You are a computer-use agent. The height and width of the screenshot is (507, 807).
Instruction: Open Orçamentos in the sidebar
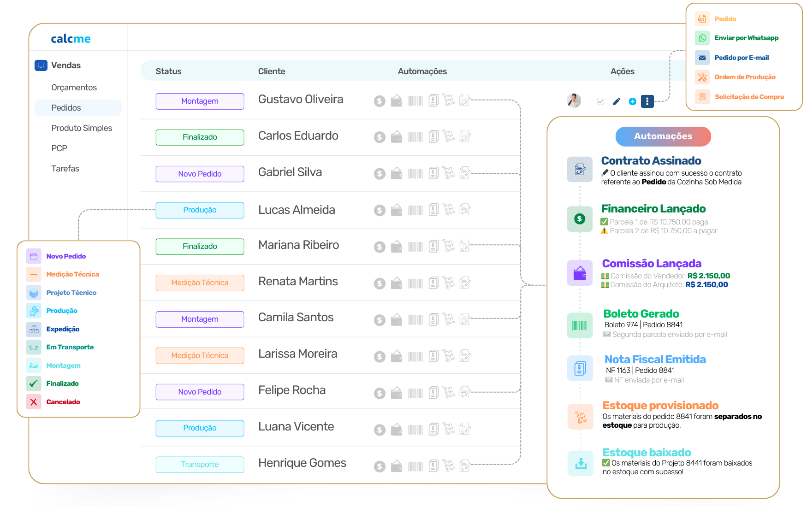[x=74, y=88]
